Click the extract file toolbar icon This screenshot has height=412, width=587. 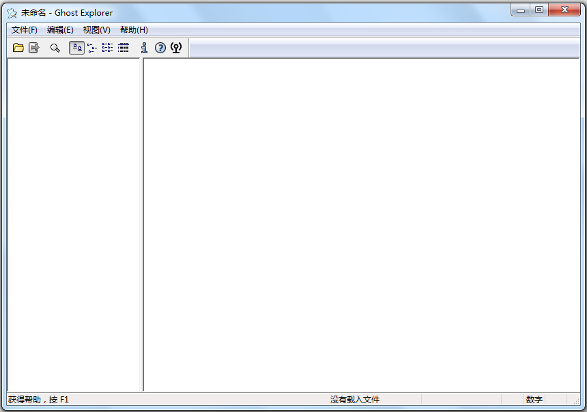coord(33,48)
